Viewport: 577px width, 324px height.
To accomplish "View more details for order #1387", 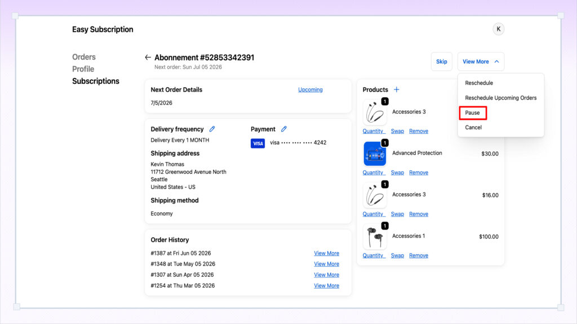I will (326, 253).
